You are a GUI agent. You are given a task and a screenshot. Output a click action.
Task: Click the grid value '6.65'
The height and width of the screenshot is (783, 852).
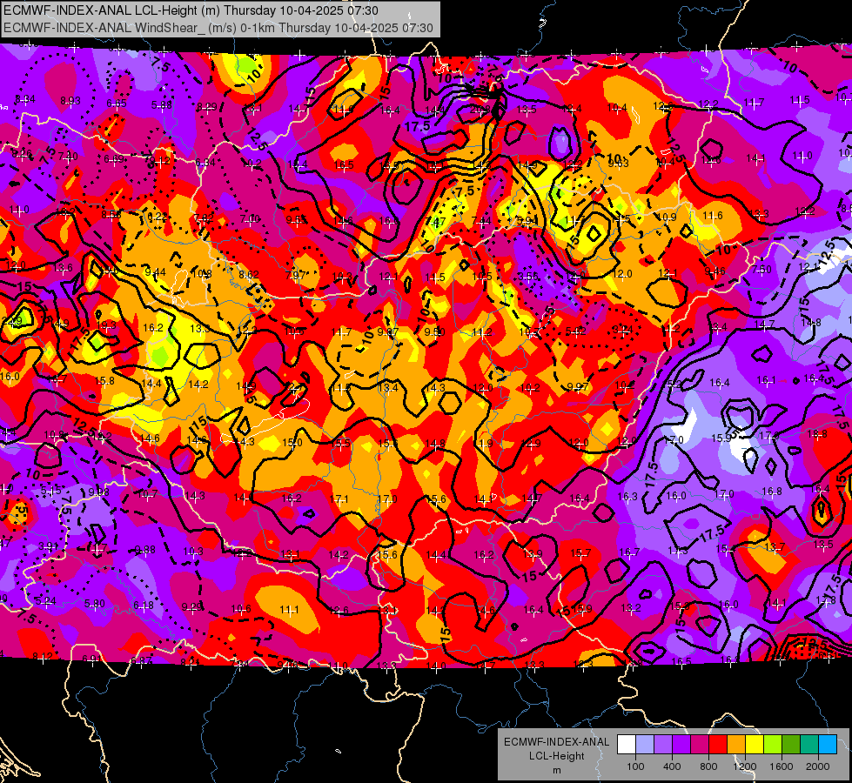pyautogui.click(x=117, y=104)
